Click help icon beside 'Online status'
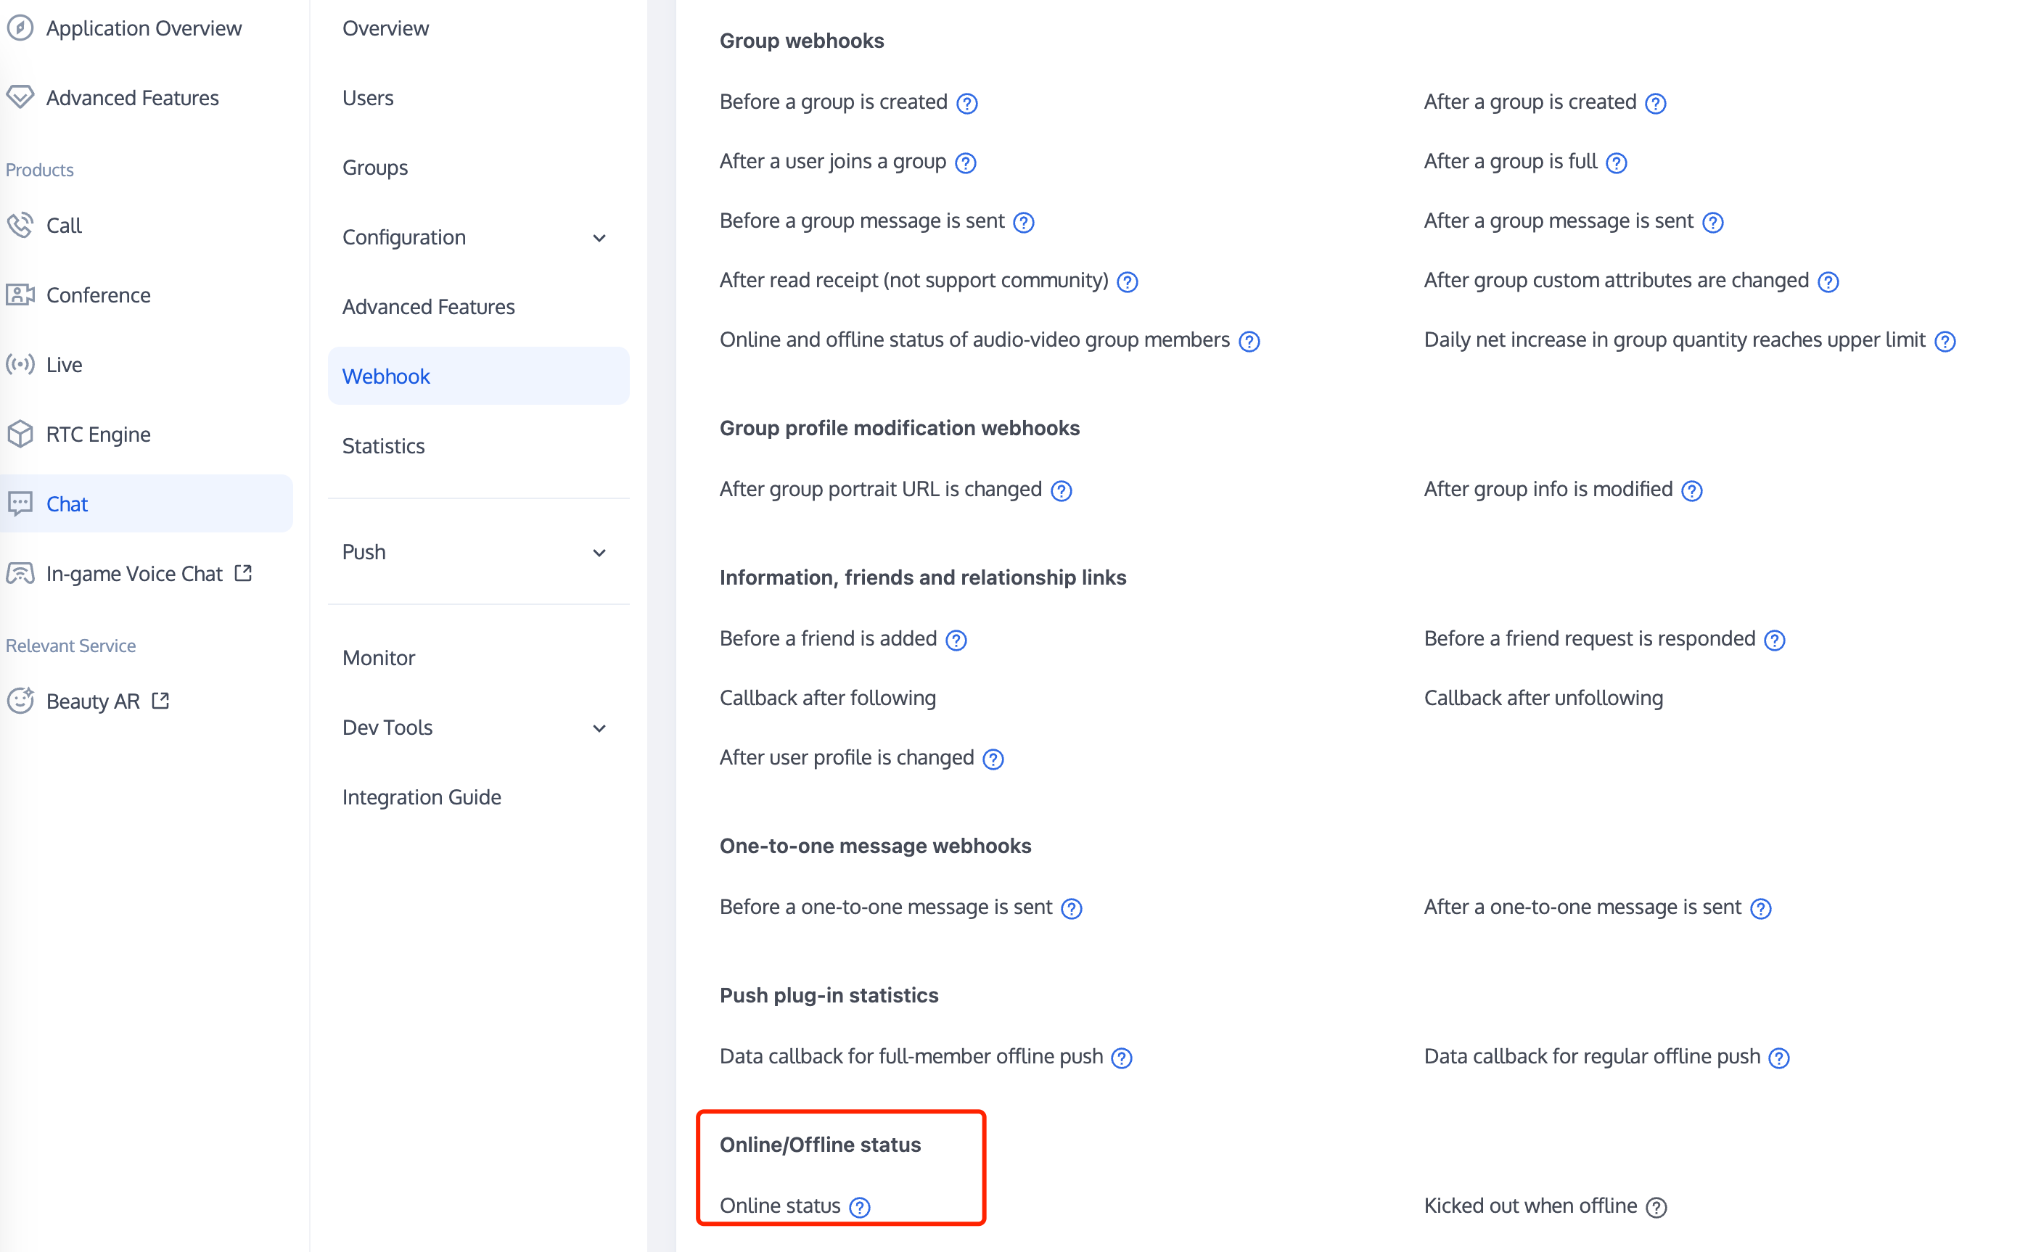Viewport: 2020px width, 1252px height. 860,1207
